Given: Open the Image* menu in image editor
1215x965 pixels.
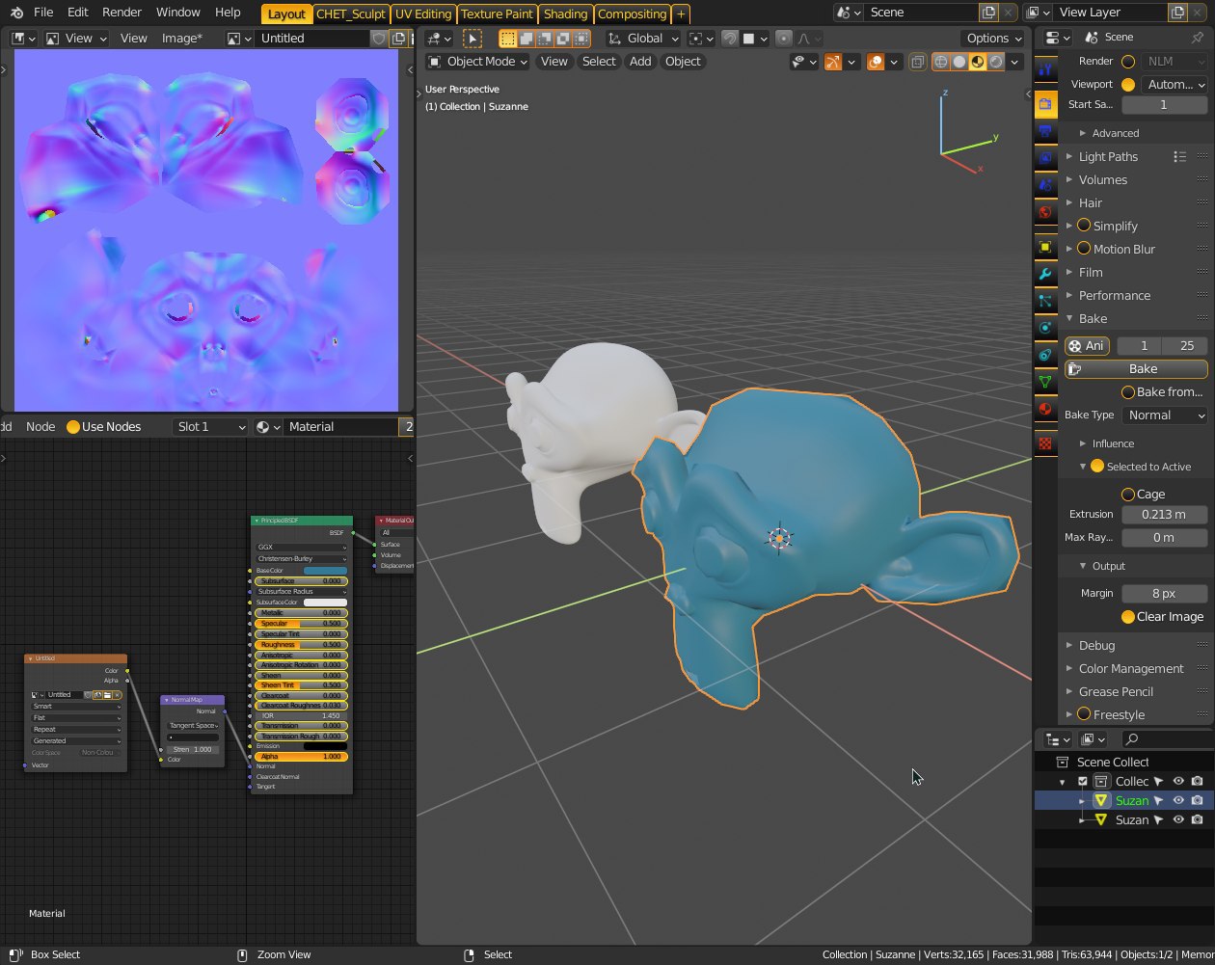Looking at the screenshot, I should [x=182, y=39].
